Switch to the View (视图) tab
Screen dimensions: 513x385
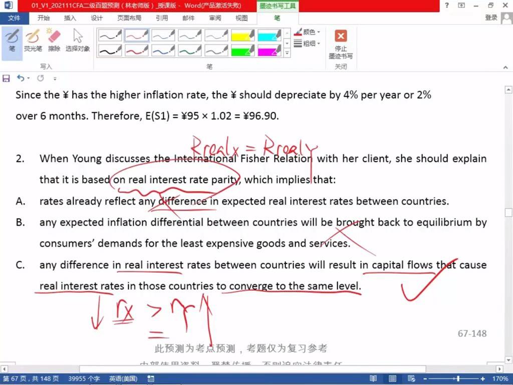241,18
